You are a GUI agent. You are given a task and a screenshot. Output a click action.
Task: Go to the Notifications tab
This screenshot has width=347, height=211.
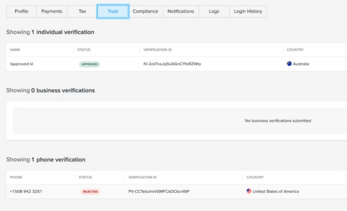[181, 12]
